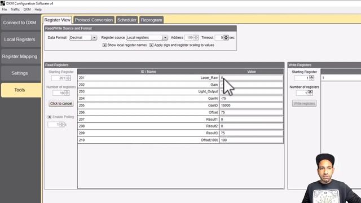The height and width of the screenshot is (203, 361).
Task: Click the Read Registers Starting Register field
Action: click(x=59, y=78)
